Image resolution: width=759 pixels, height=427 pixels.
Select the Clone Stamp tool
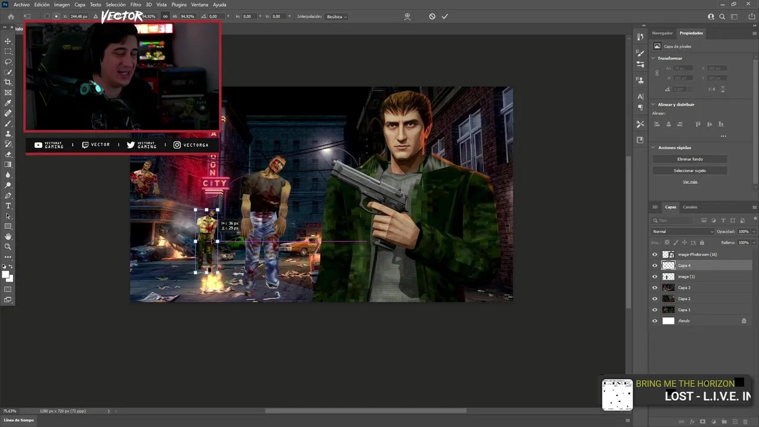[x=8, y=134]
